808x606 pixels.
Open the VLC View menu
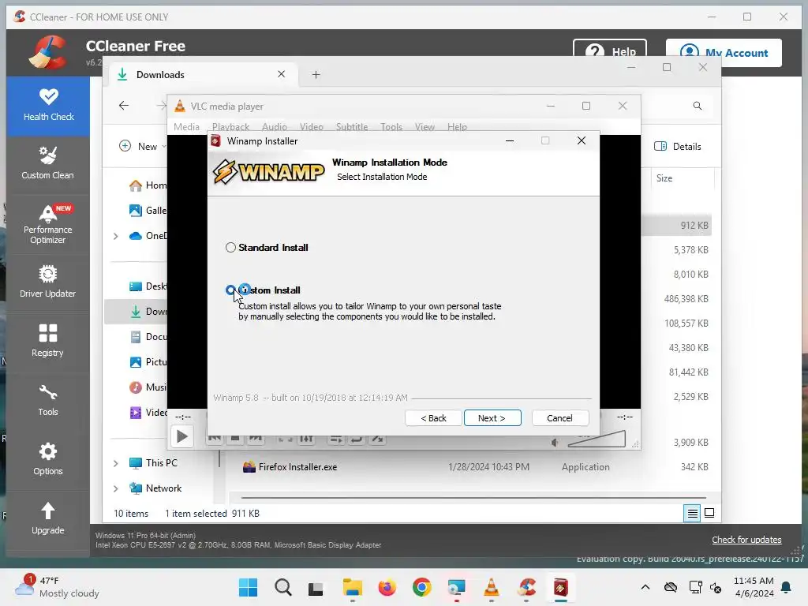(425, 127)
